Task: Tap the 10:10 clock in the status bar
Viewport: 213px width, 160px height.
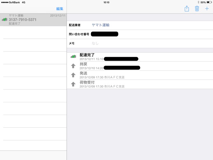Action: [106, 2]
